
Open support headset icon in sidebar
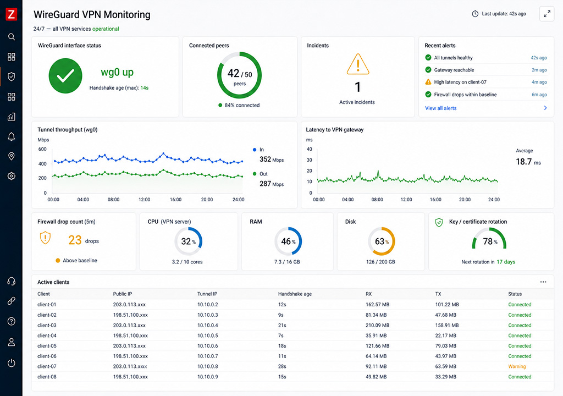click(11, 281)
